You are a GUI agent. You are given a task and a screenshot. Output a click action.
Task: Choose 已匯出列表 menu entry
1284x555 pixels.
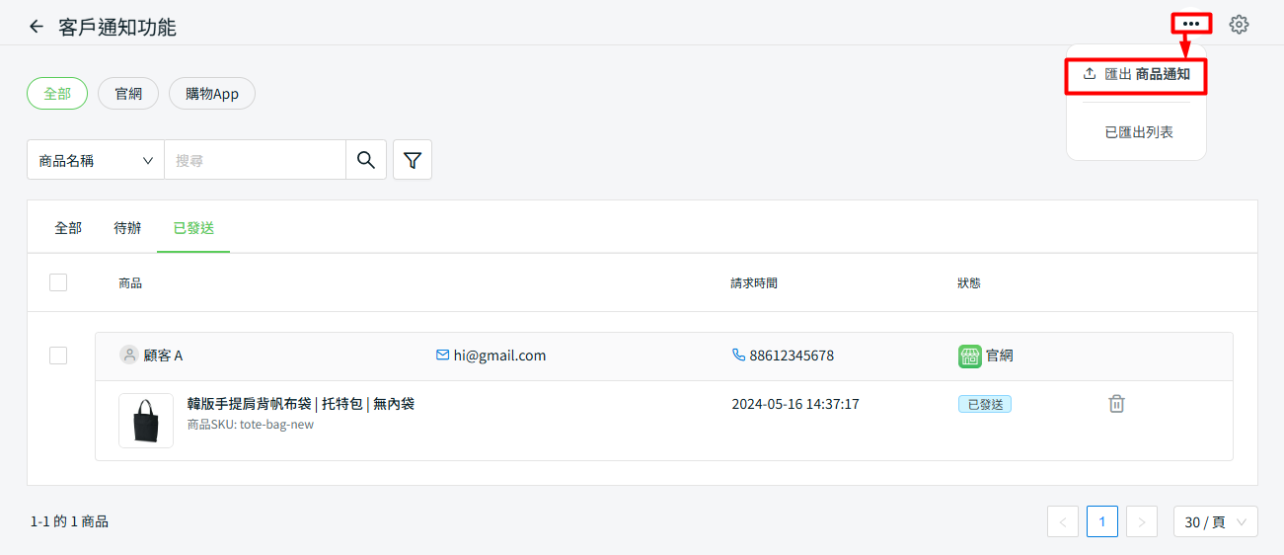(x=1138, y=132)
